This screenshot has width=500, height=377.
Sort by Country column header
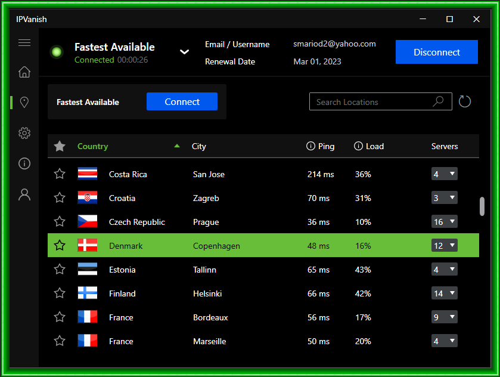click(93, 146)
